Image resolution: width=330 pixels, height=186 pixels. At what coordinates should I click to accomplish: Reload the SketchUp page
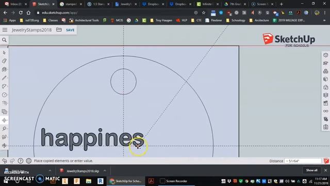[x=21, y=12]
